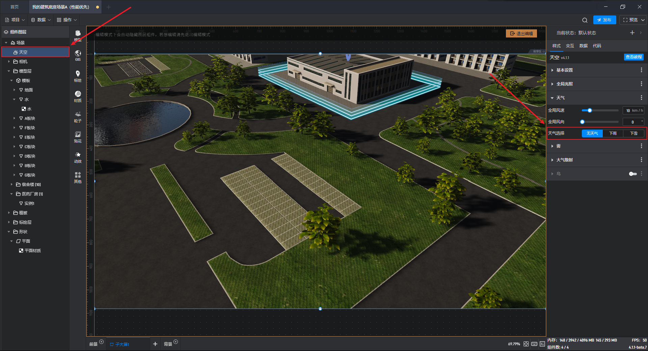The image size is (648, 351).
Task: Switch to the 交互 tab
Action: pos(570,46)
